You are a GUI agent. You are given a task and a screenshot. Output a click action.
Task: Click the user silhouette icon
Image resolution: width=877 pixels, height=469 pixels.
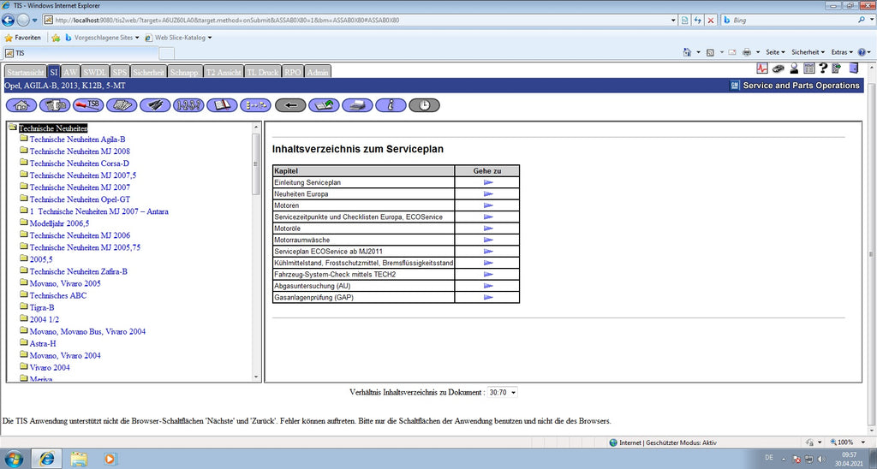(794, 68)
